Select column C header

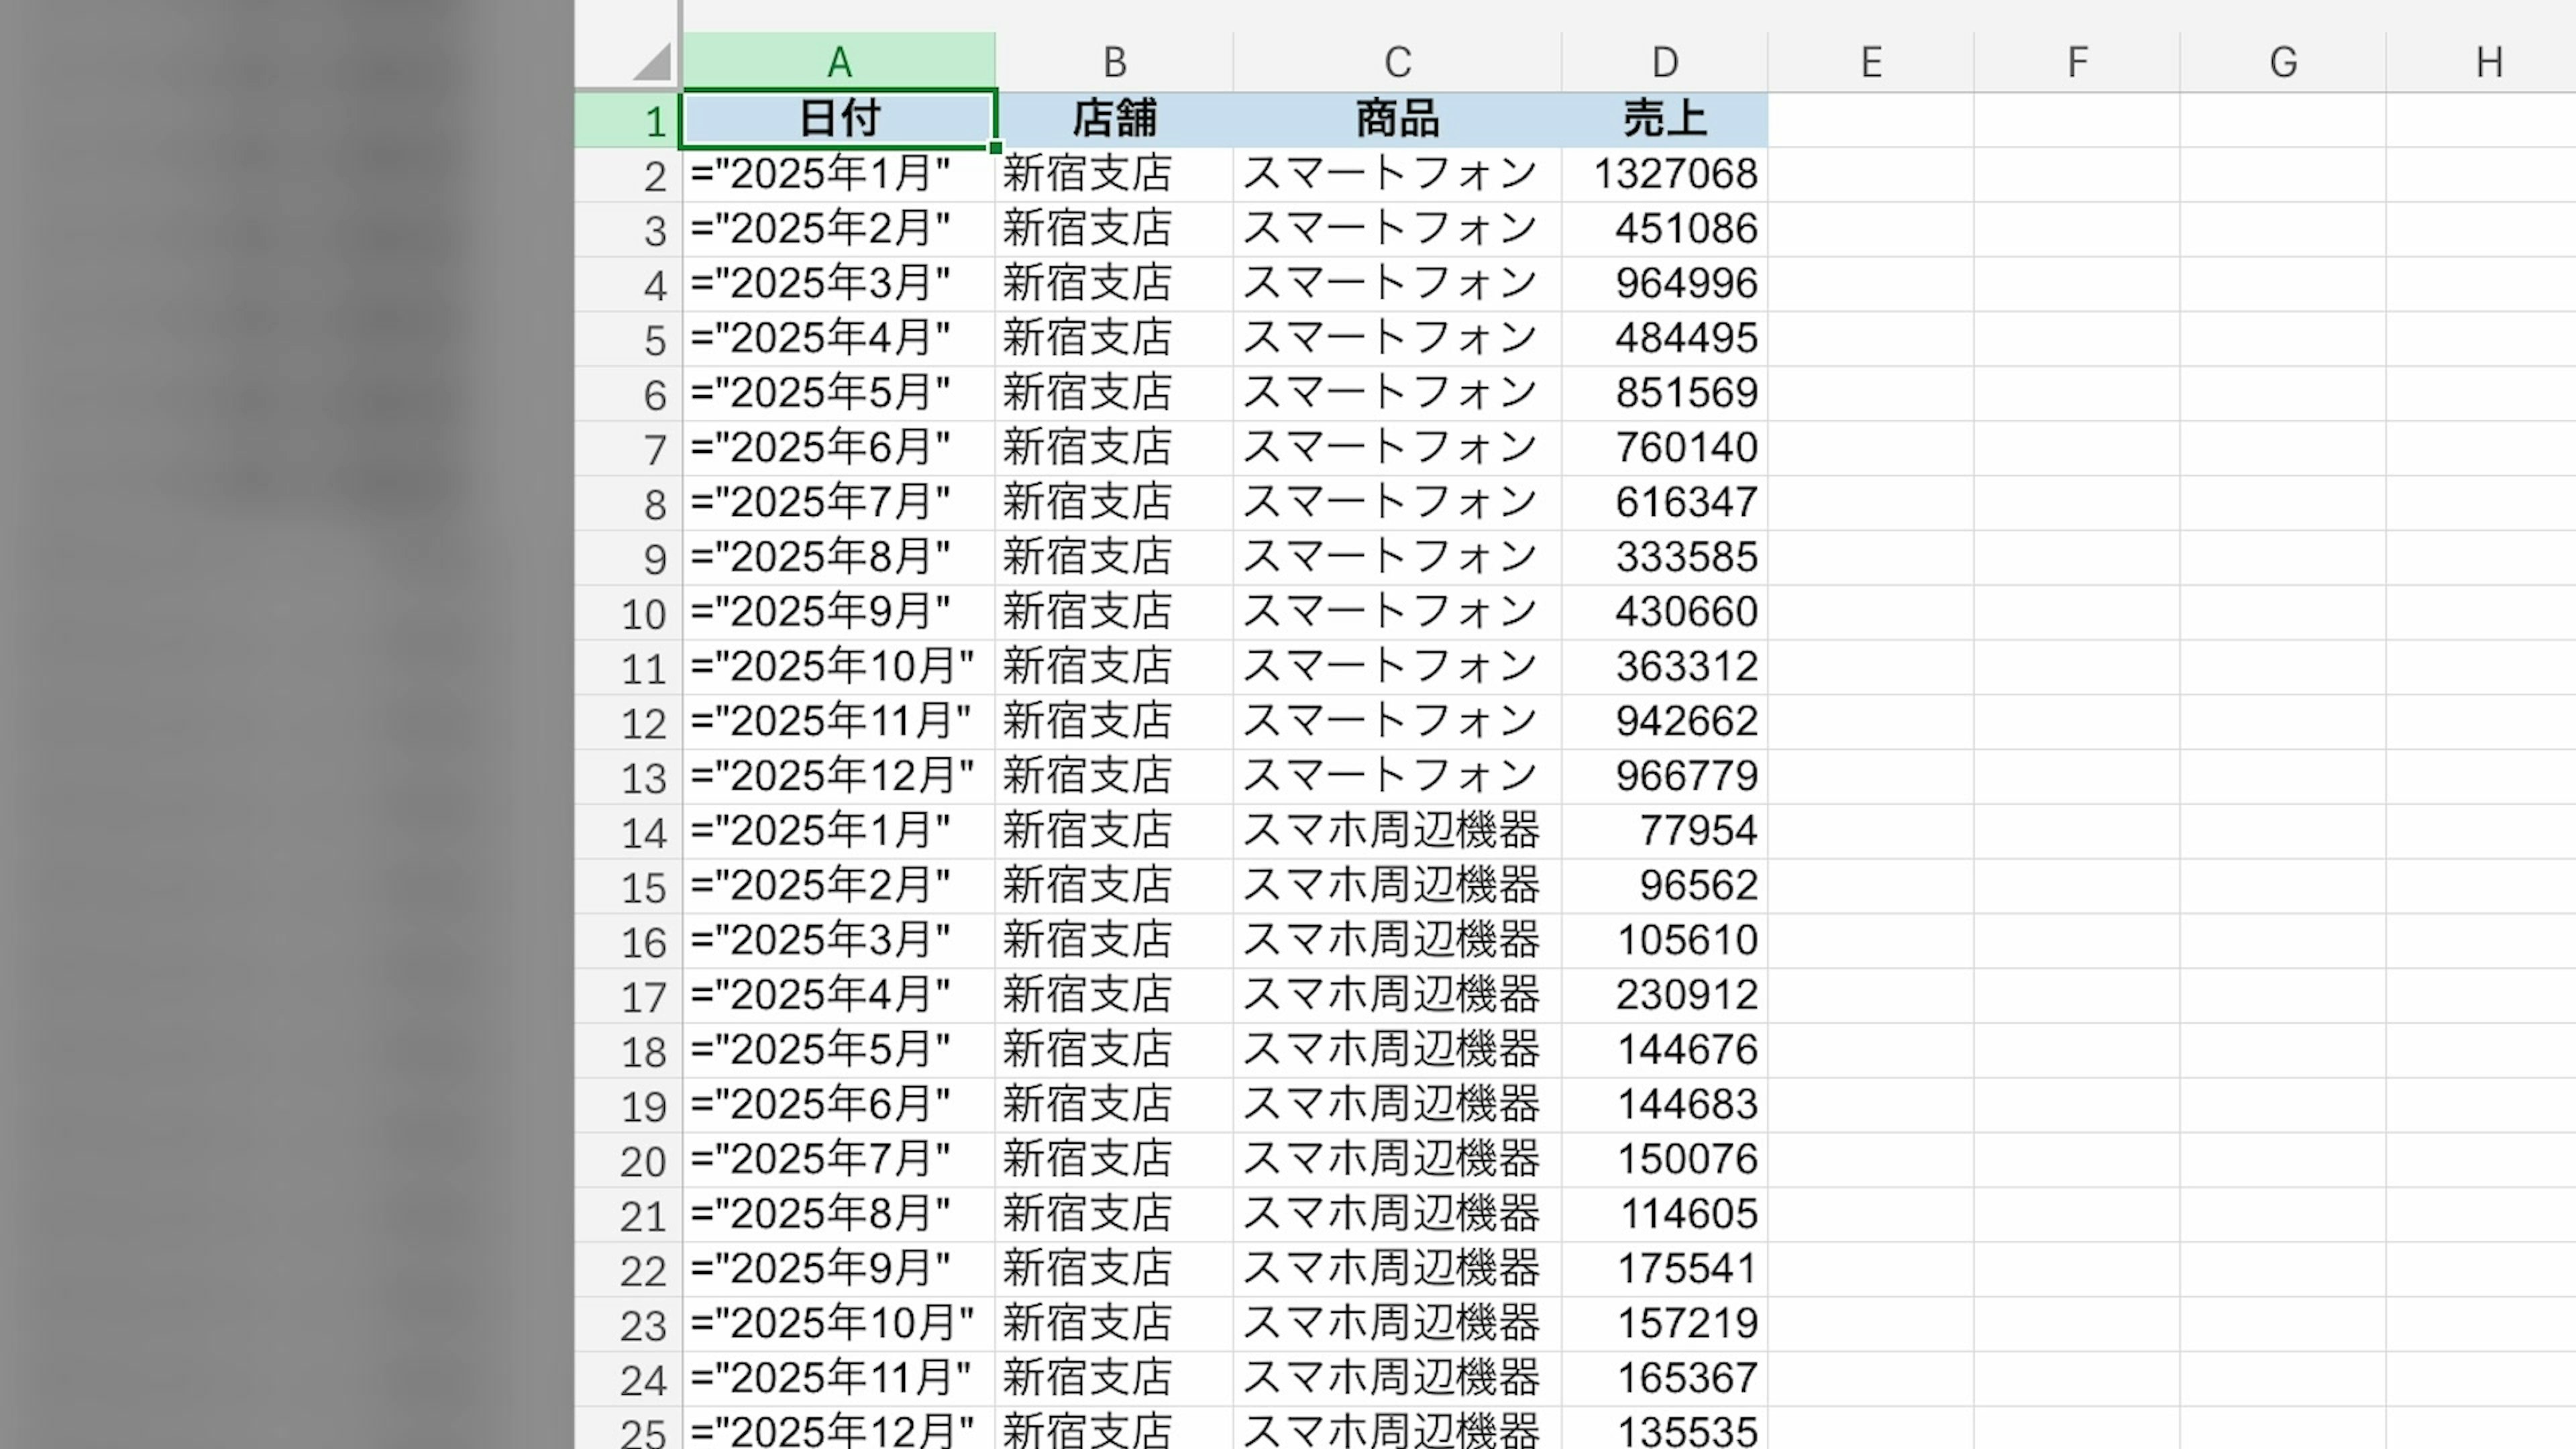1397,62
